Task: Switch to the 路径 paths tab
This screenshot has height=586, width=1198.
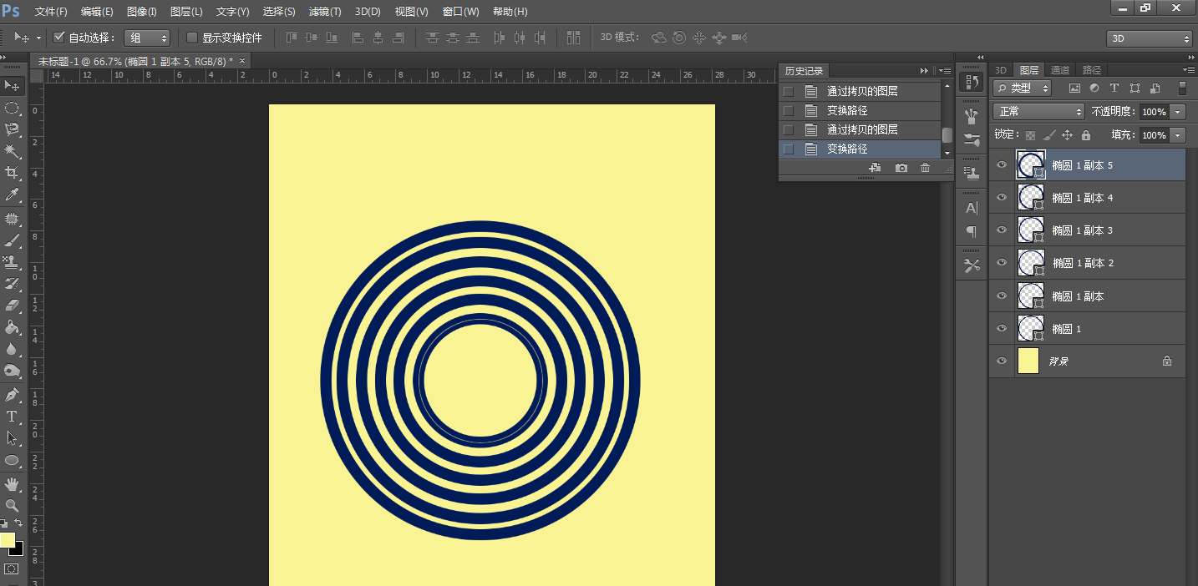Action: coord(1092,70)
